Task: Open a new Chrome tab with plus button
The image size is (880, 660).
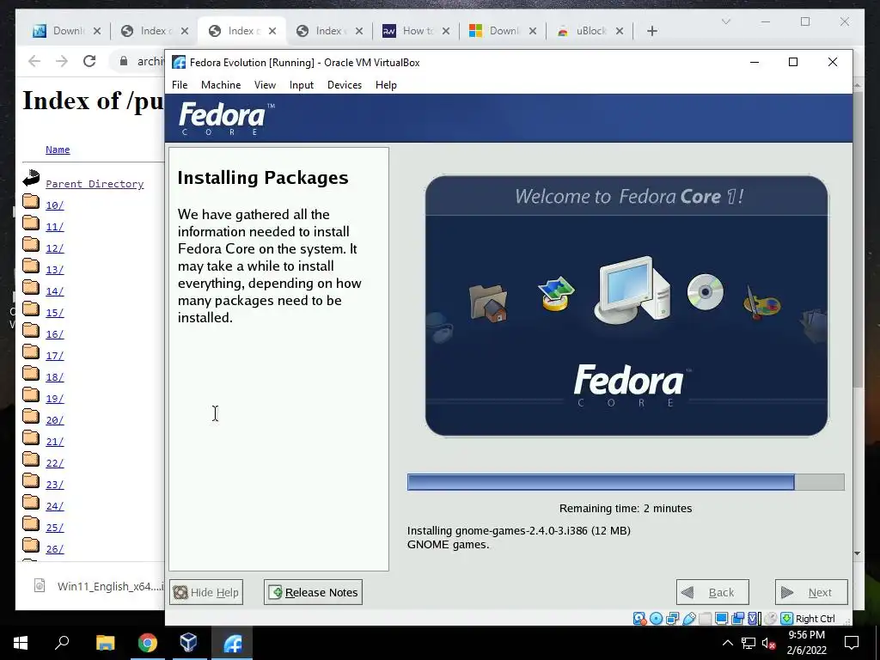Action: [651, 31]
